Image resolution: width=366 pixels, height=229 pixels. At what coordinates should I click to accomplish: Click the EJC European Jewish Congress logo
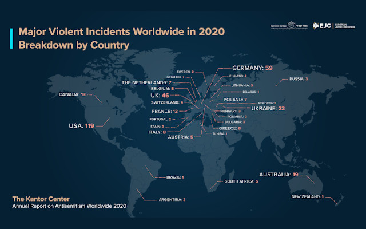334,25
